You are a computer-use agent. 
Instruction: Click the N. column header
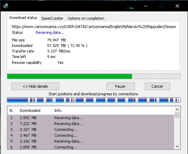tap(12, 110)
